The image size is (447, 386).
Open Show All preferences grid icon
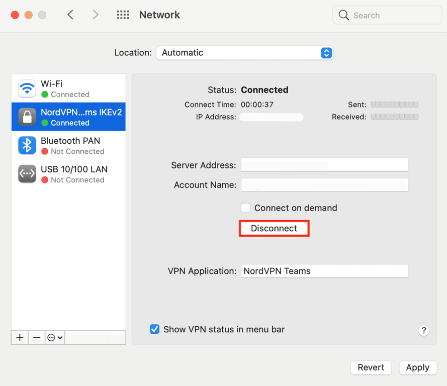pyautogui.click(x=123, y=15)
